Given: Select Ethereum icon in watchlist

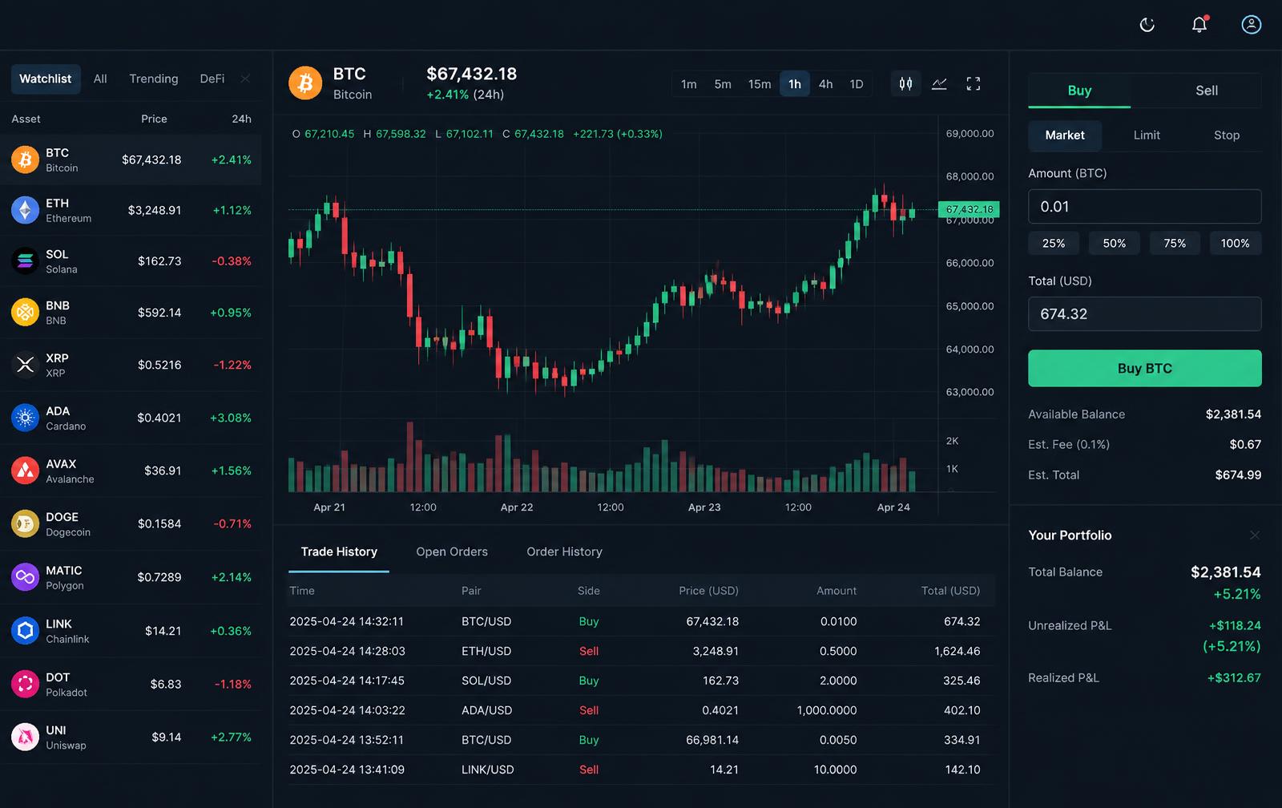Looking at the screenshot, I should tap(25, 210).
